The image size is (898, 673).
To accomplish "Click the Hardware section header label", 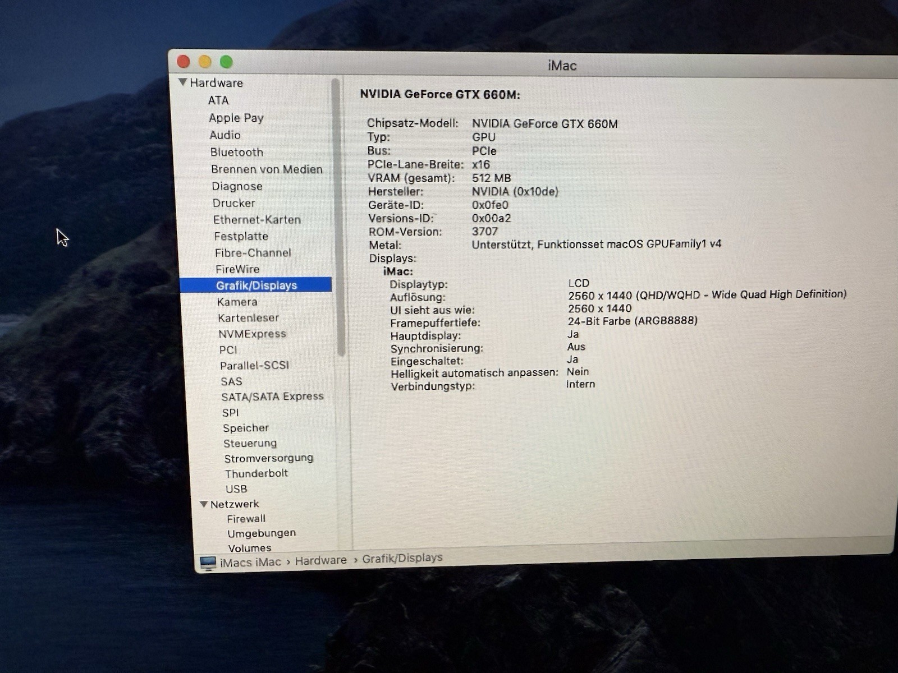I will (x=216, y=83).
